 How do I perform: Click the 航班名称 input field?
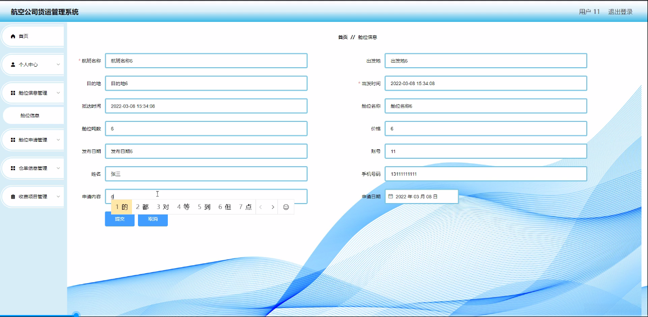(x=206, y=61)
